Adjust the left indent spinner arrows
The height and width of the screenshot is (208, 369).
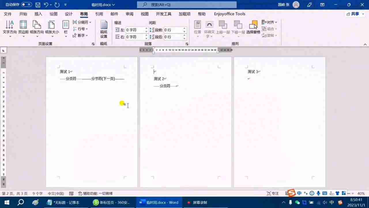coord(146,30)
